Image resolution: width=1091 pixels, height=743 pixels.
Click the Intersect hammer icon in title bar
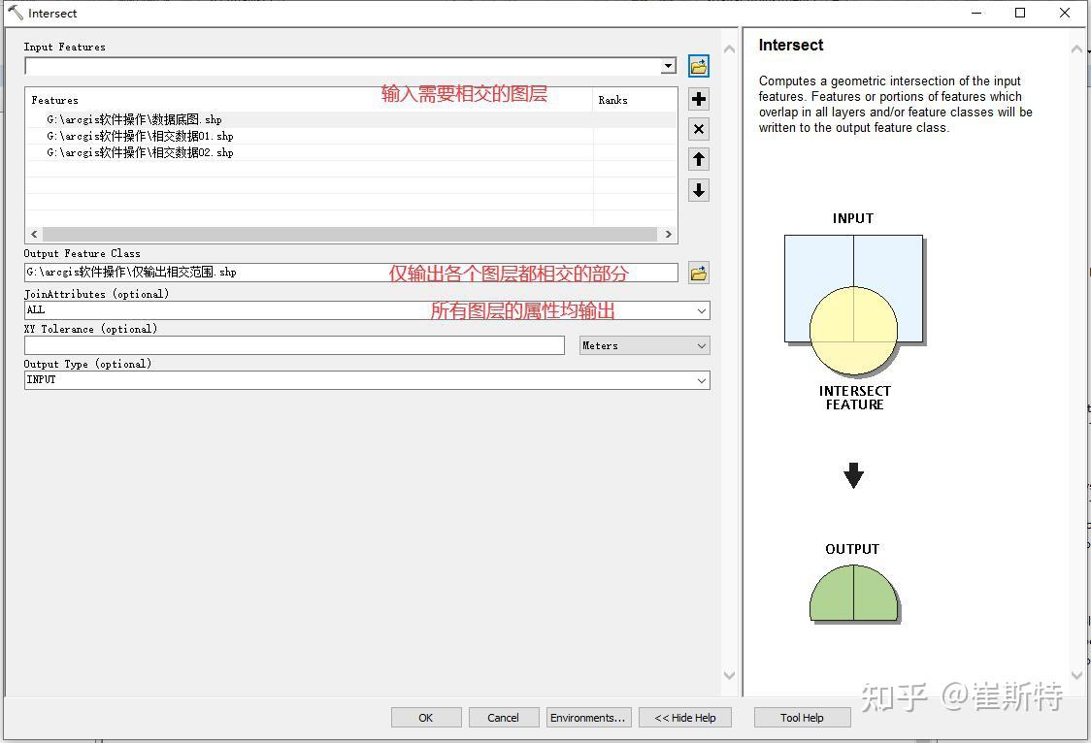click(x=14, y=13)
